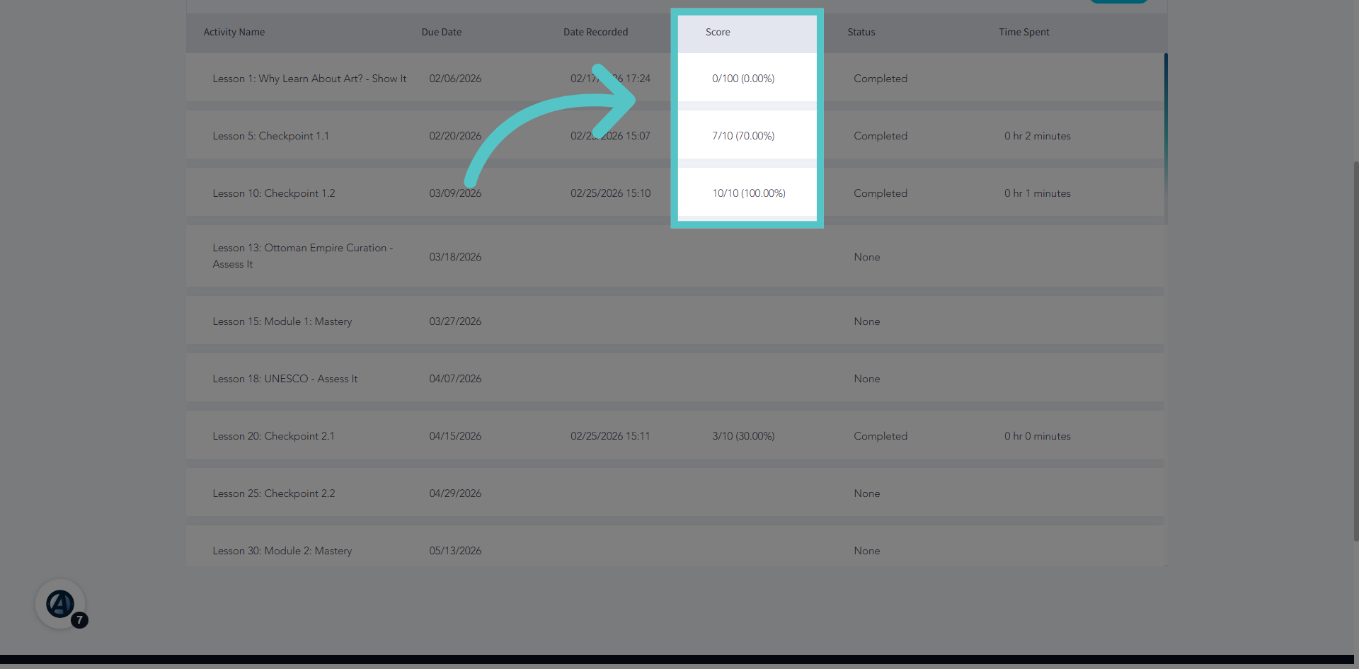The height and width of the screenshot is (669, 1359).
Task: Click the 10/10 (100.00%) score value
Action: (749, 193)
